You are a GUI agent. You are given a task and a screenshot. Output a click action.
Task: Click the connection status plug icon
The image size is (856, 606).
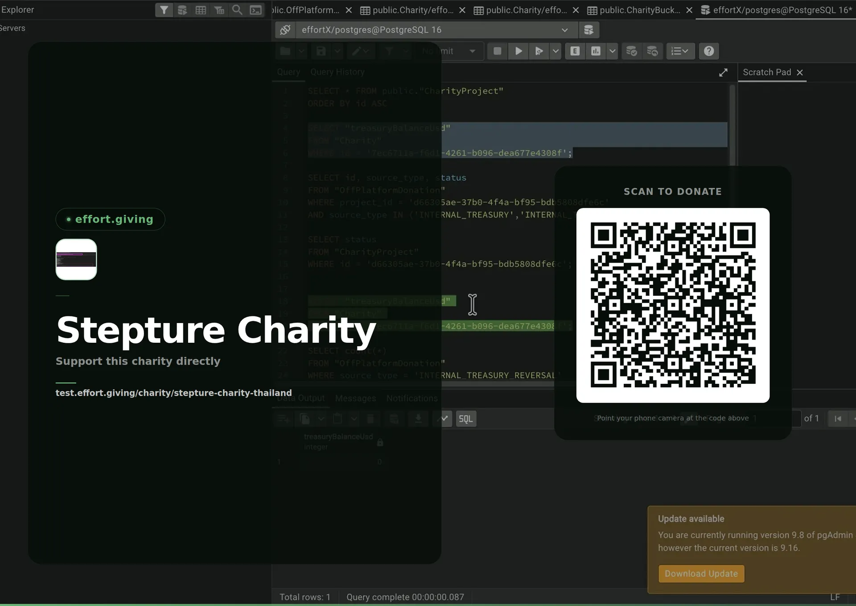click(285, 30)
